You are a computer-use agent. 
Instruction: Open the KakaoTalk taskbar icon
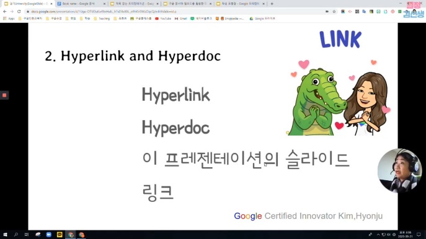[60, 235]
